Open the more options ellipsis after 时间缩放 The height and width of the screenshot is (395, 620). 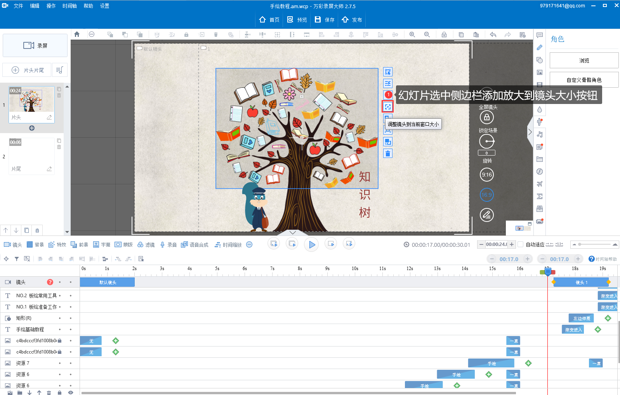coord(249,244)
